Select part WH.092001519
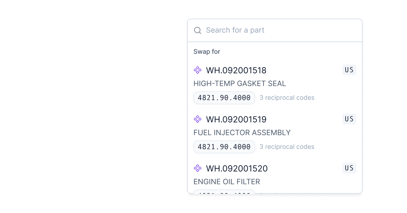The image size is (407, 213). tap(236, 119)
